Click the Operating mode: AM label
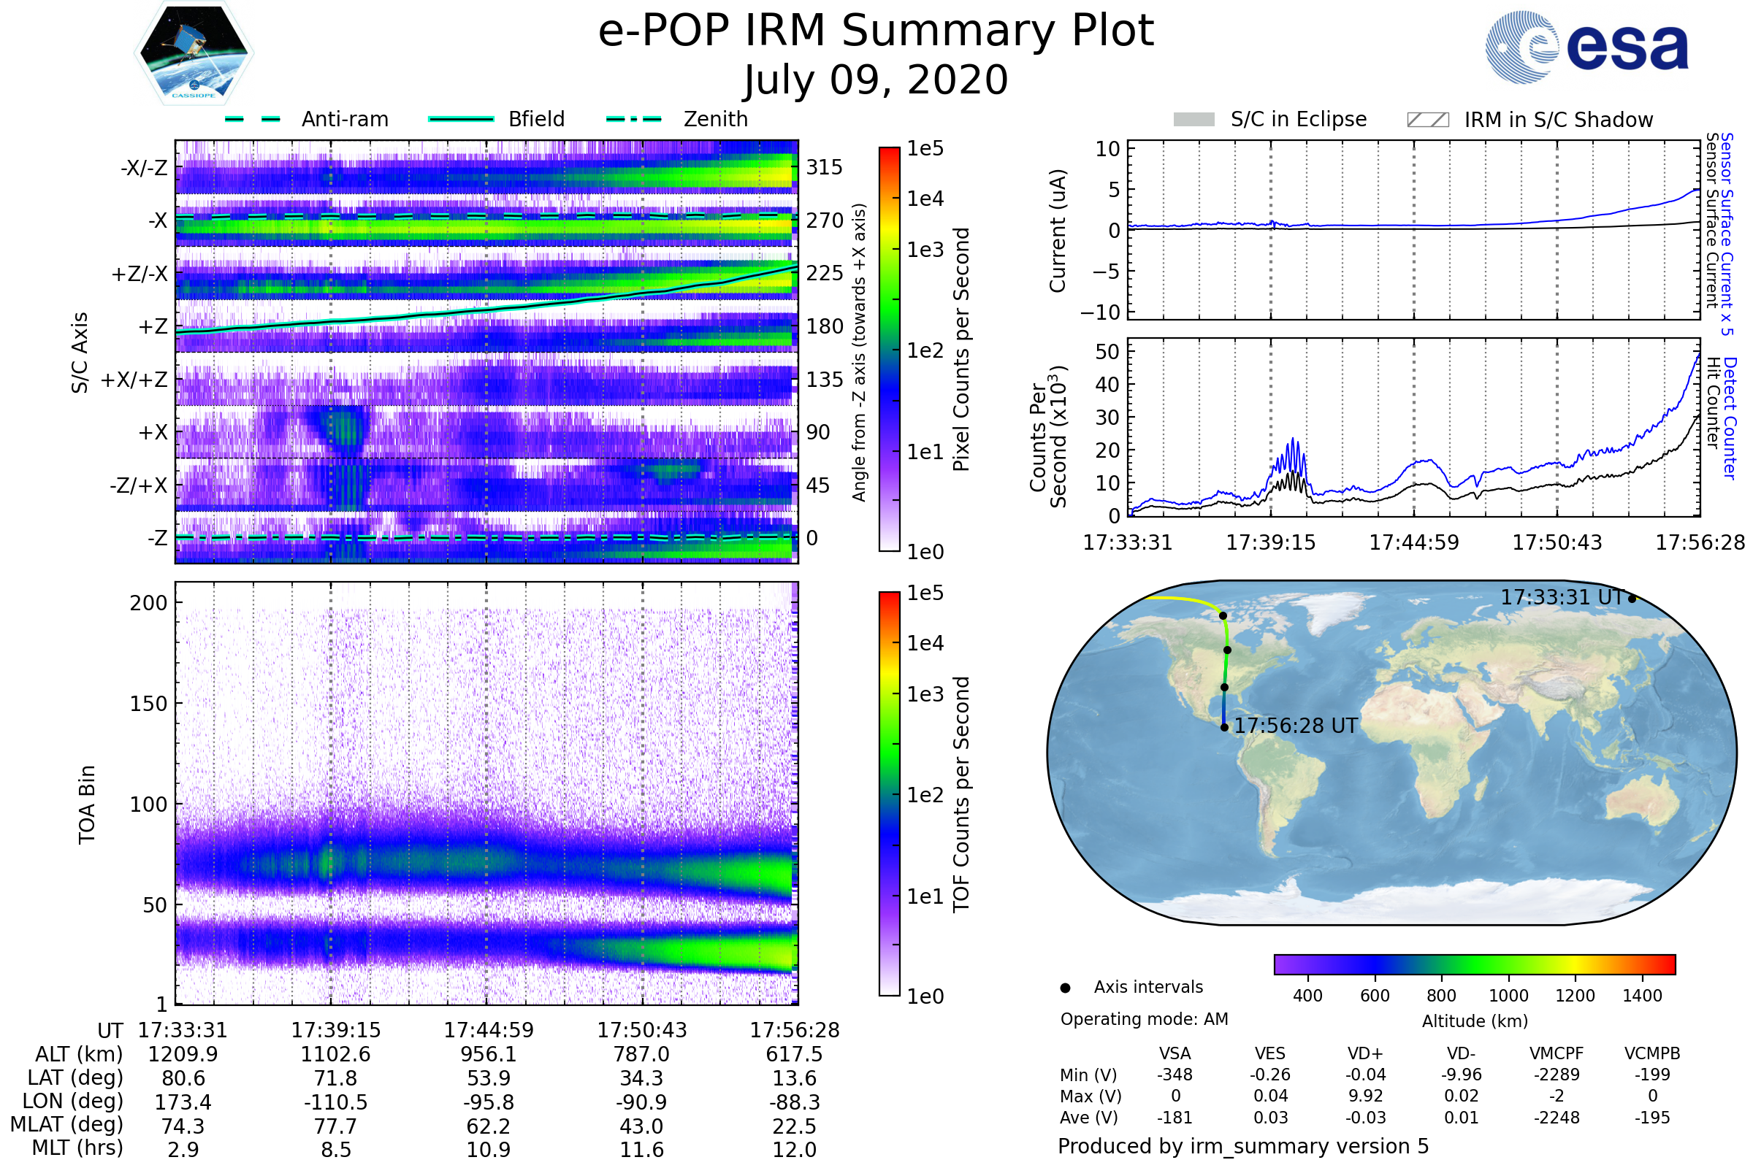Image resolution: width=1753 pixels, height=1168 pixels. click(x=1144, y=1019)
